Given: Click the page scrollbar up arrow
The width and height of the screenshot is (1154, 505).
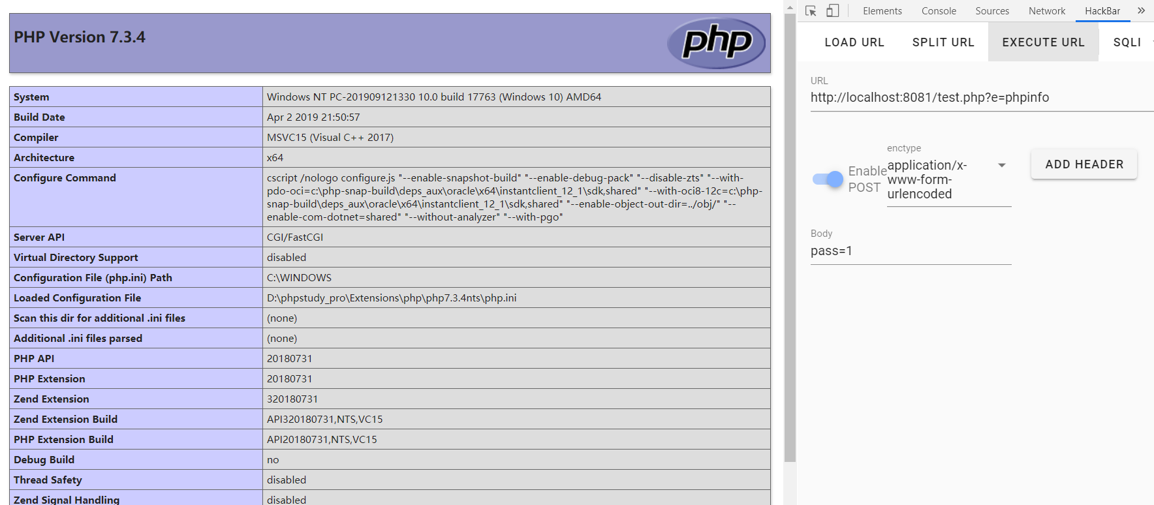Looking at the screenshot, I should [x=790, y=8].
